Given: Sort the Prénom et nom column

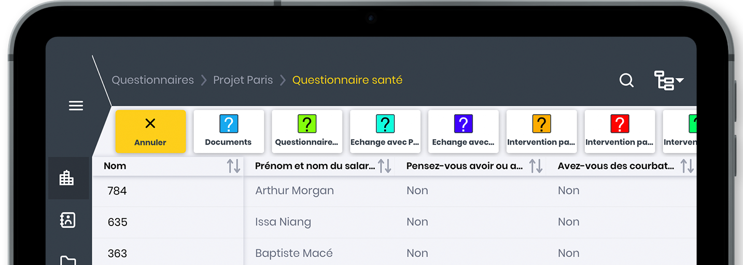Looking at the screenshot, I should tap(384, 166).
